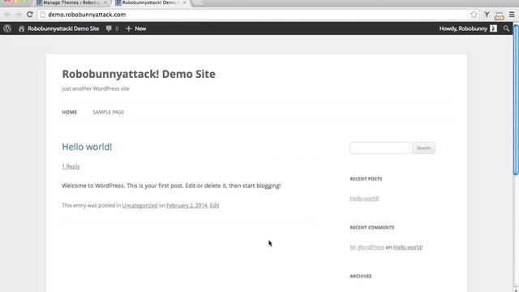519x292 pixels.
Task: Bookmark the page with the star icon
Action: coord(474,15)
